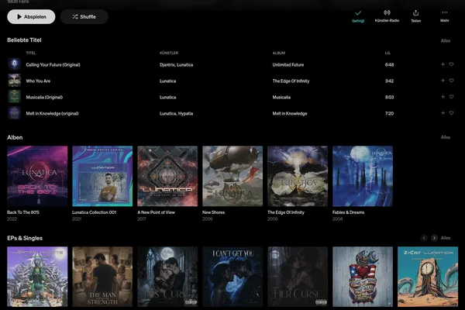Open album link The Edge Of Infinity in track list

pyautogui.click(x=291, y=81)
